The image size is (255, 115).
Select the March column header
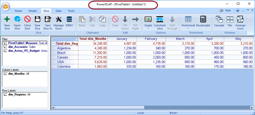pyautogui.click(x=180, y=39)
